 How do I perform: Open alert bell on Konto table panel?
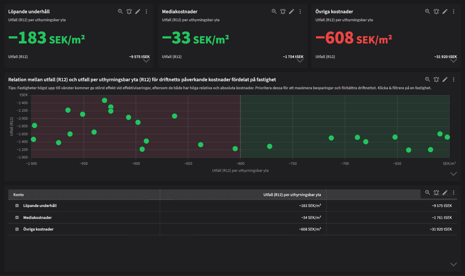(x=436, y=192)
